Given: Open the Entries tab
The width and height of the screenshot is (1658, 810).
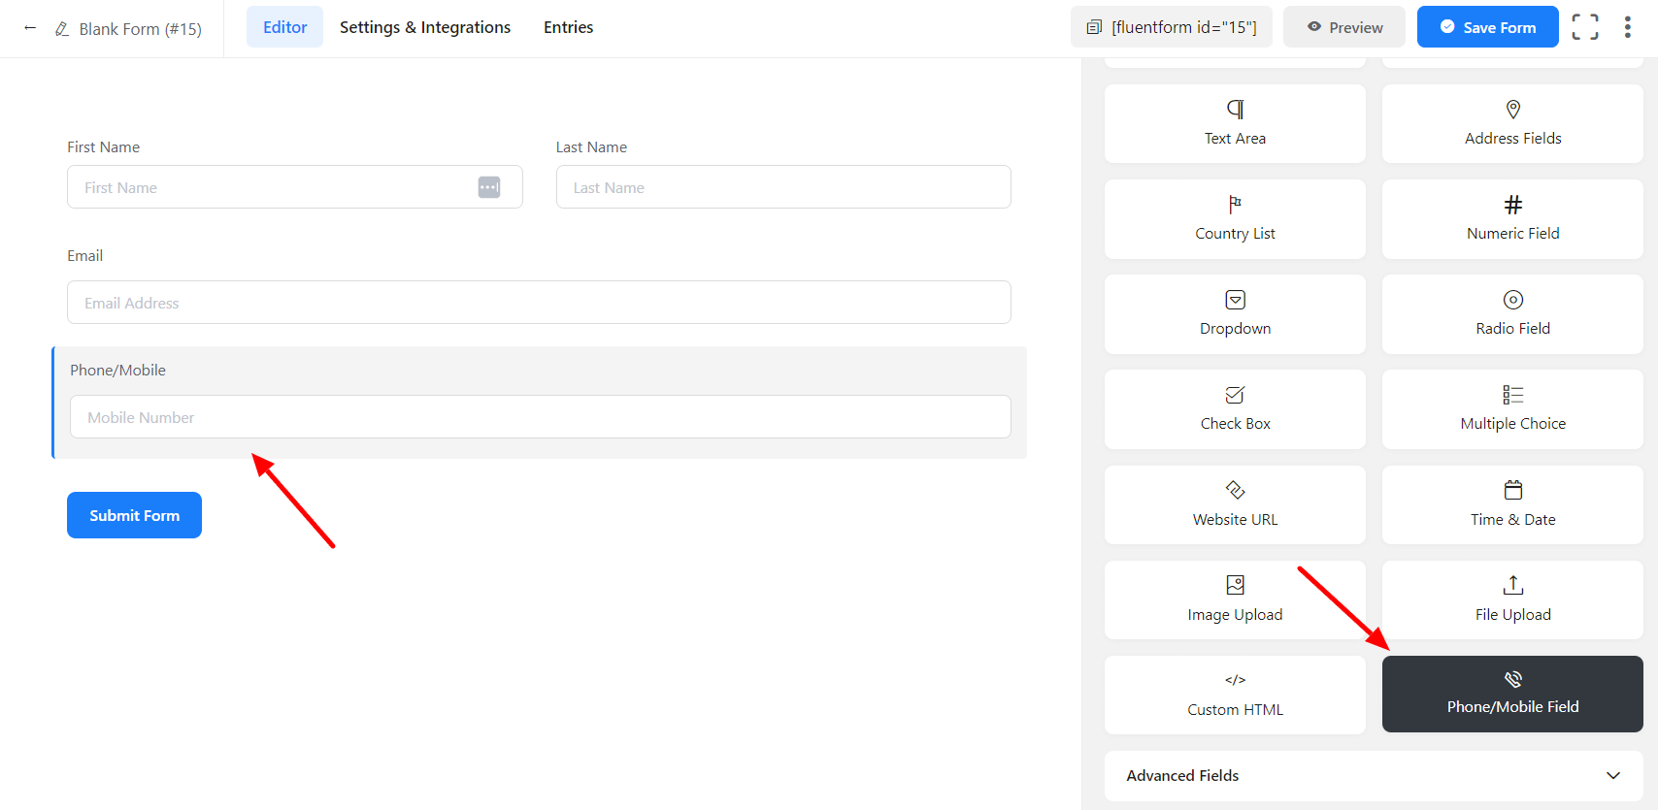Looking at the screenshot, I should tap(568, 27).
